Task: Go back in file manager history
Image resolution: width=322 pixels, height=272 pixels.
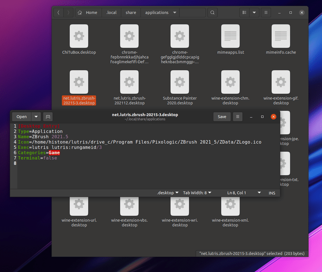Action: 58,12
